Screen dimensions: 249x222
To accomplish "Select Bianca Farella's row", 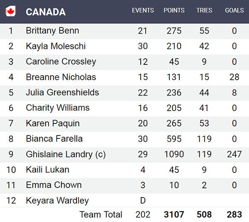I will point(54,139).
